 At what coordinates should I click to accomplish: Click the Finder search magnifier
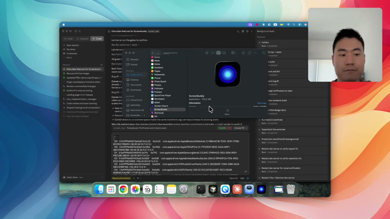tap(264, 53)
